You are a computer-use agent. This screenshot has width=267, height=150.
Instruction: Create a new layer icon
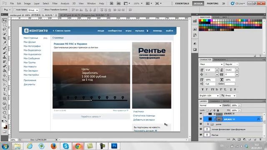[x=255, y=139]
